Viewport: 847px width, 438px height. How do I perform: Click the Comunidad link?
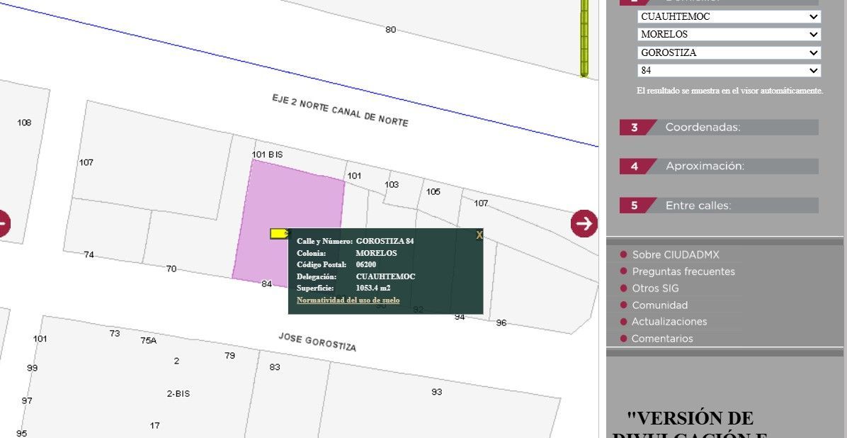[659, 305]
